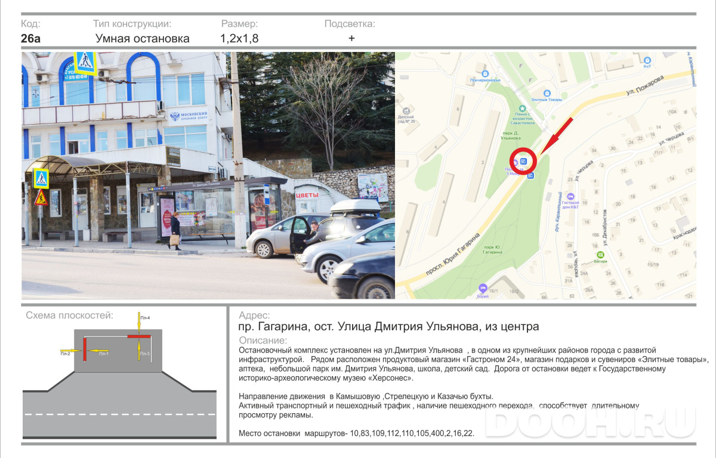The image size is (716, 458).
Task: Click the Подсветка: label
Action: tap(350, 24)
